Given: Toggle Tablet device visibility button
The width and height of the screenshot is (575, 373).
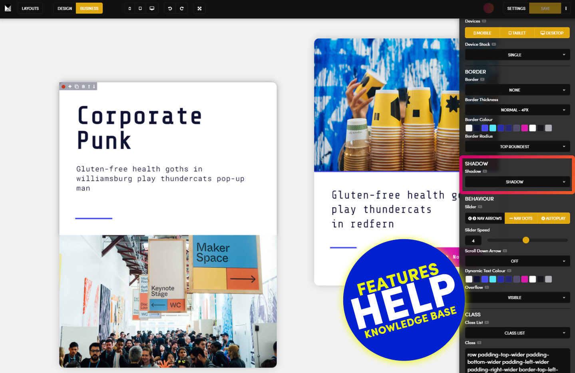Looking at the screenshot, I should click(x=517, y=33).
